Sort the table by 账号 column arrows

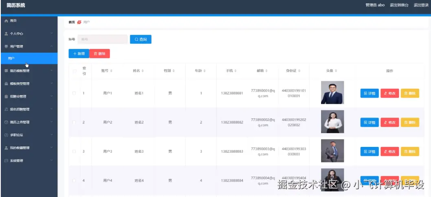point(111,71)
